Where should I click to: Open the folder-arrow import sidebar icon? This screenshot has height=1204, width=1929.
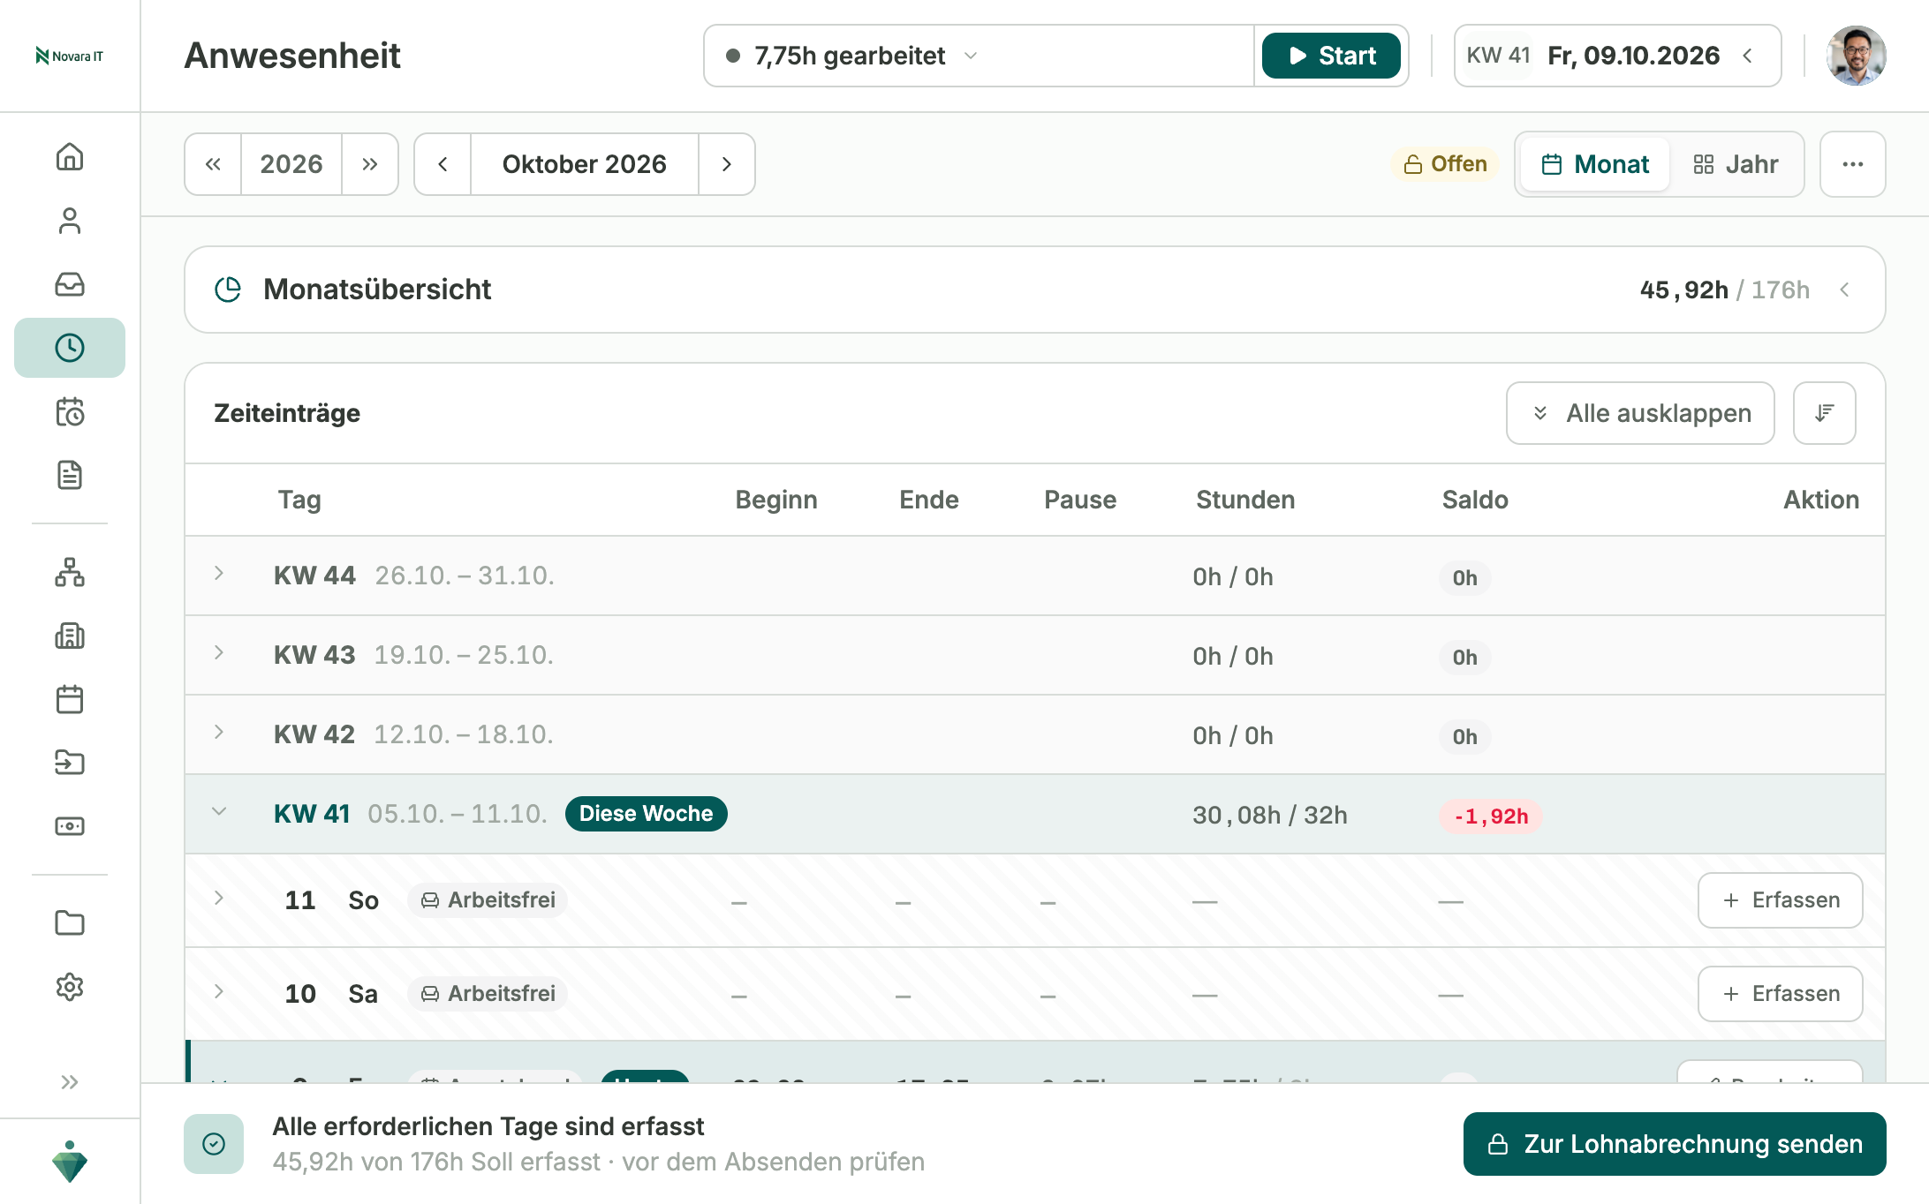click(x=70, y=763)
